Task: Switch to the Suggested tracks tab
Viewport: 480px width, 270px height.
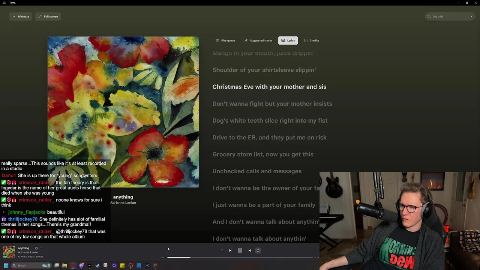Action: click(x=258, y=40)
